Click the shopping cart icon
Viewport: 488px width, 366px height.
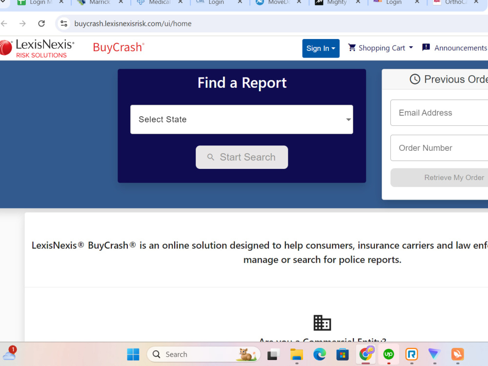[x=352, y=48]
